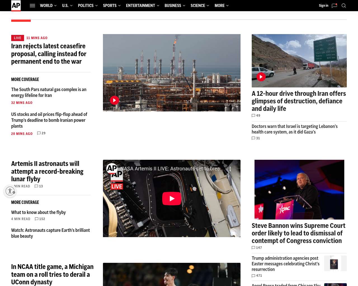Open comments for What to know flyby

click(x=40, y=219)
